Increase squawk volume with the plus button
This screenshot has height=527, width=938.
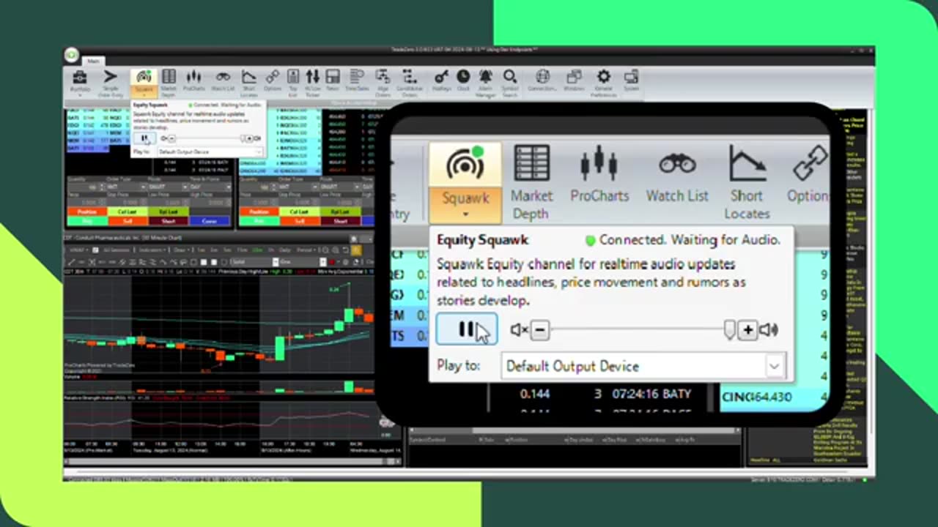[747, 330]
